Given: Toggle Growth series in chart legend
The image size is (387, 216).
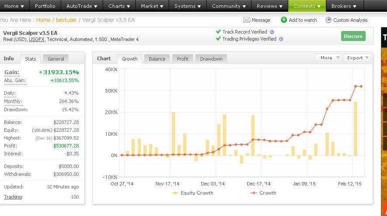Looking at the screenshot, I should 263,193.
